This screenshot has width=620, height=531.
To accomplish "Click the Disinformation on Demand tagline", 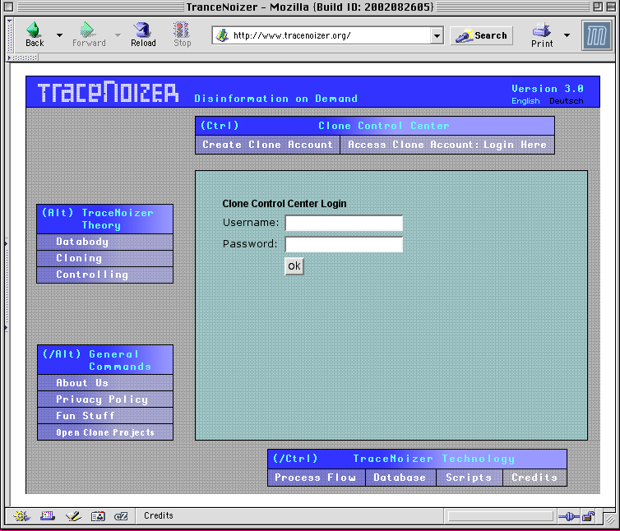I will click(x=276, y=99).
